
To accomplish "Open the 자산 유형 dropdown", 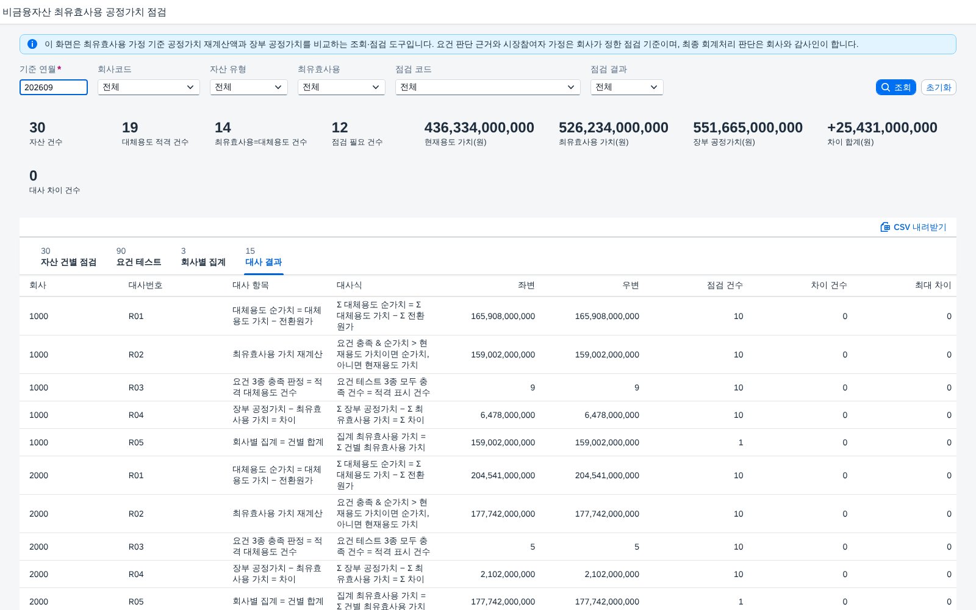I will coord(249,87).
